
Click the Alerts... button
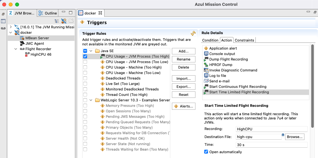click(184, 106)
